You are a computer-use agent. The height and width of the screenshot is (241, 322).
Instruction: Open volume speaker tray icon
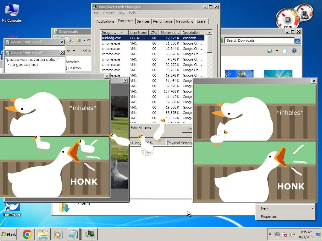(x=292, y=234)
